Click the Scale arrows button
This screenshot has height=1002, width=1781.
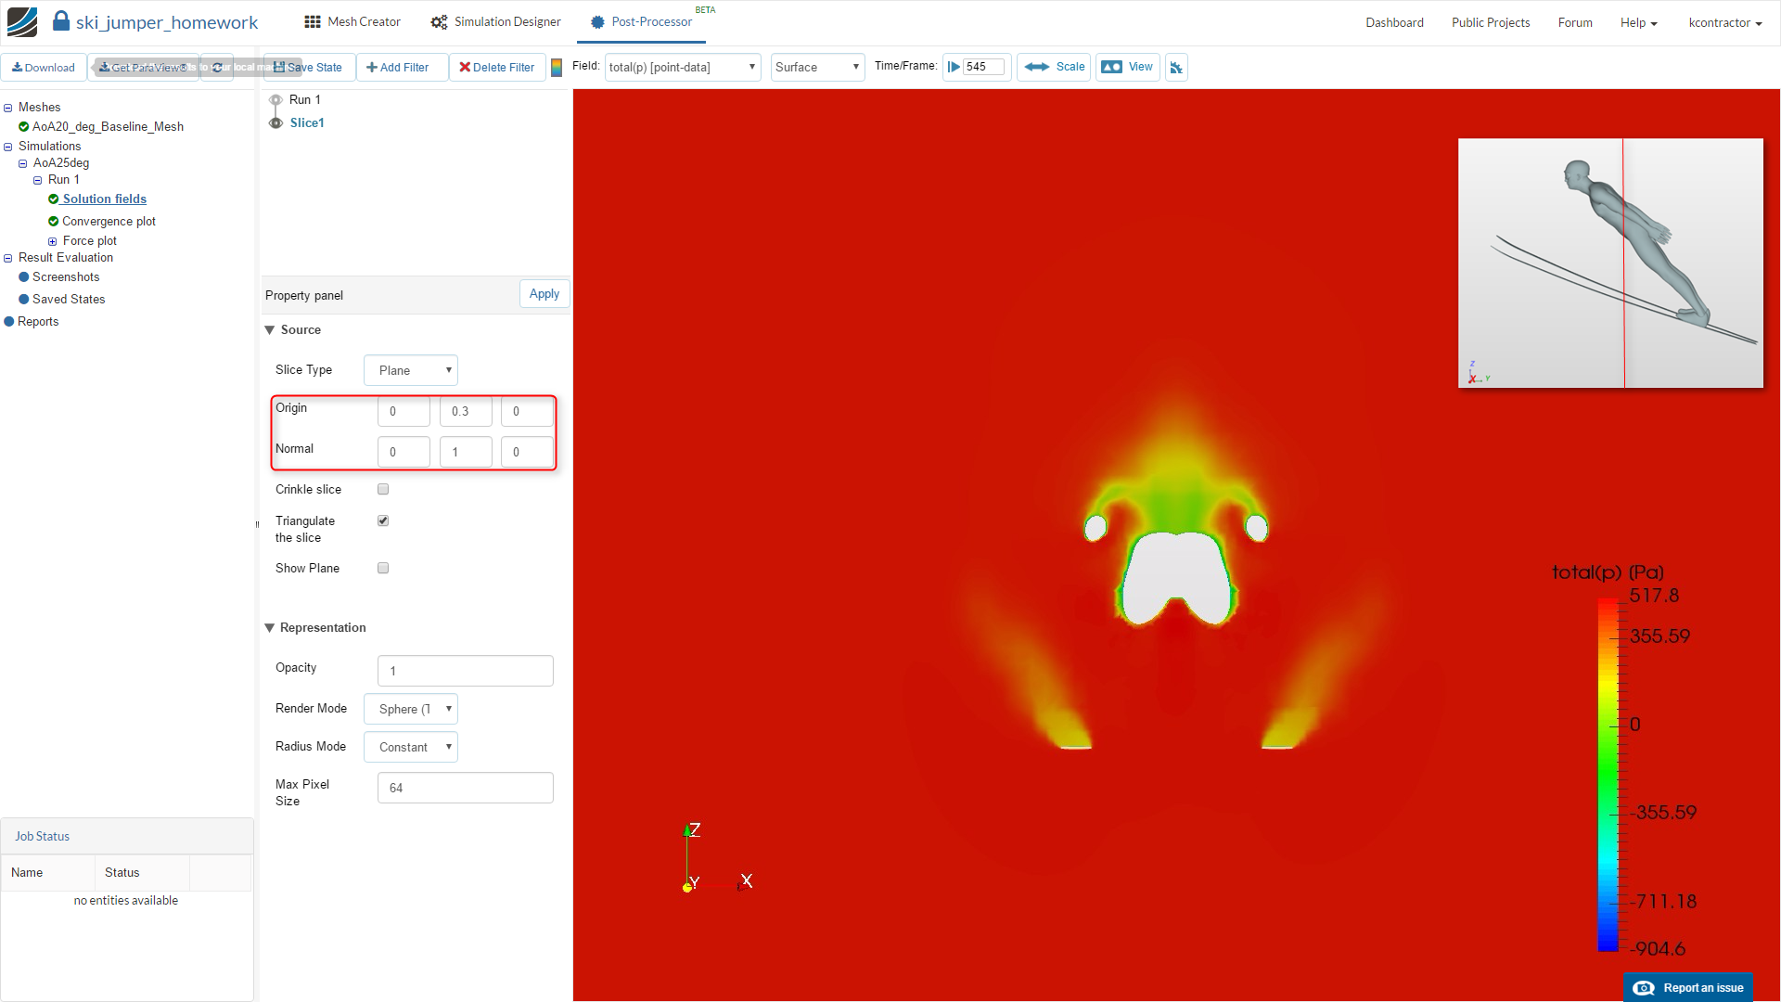point(1055,67)
